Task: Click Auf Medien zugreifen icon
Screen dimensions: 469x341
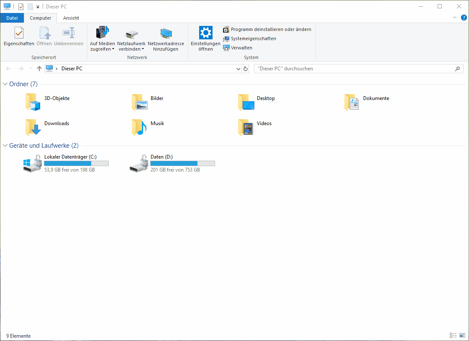Action: [x=103, y=32]
